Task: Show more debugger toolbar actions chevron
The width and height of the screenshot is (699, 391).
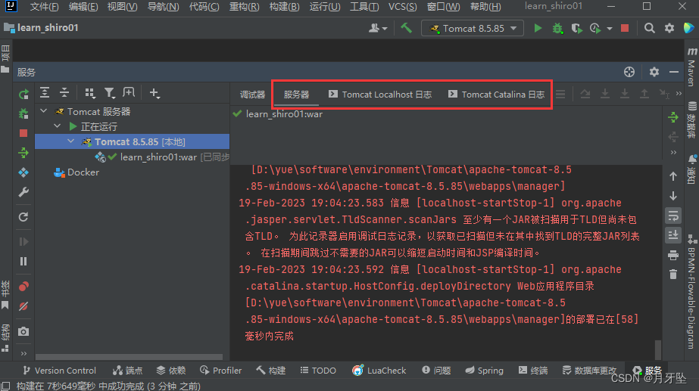Action: 679,94
